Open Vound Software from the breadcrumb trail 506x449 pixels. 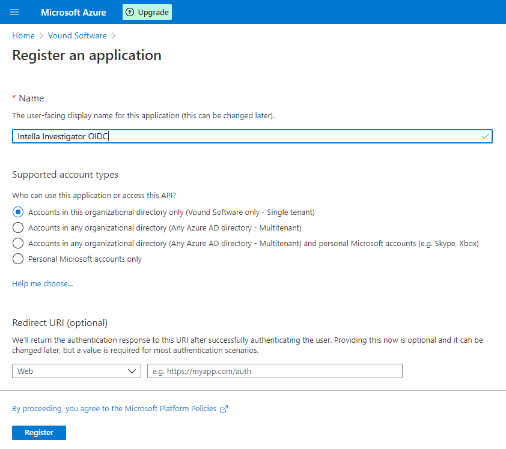click(x=77, y=35)
